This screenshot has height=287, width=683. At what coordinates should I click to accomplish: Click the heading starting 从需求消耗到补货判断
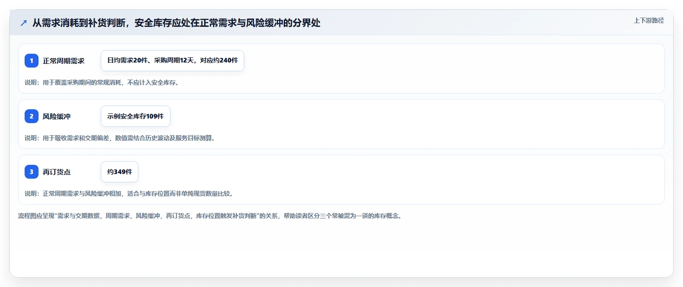[x=176, y=23]
